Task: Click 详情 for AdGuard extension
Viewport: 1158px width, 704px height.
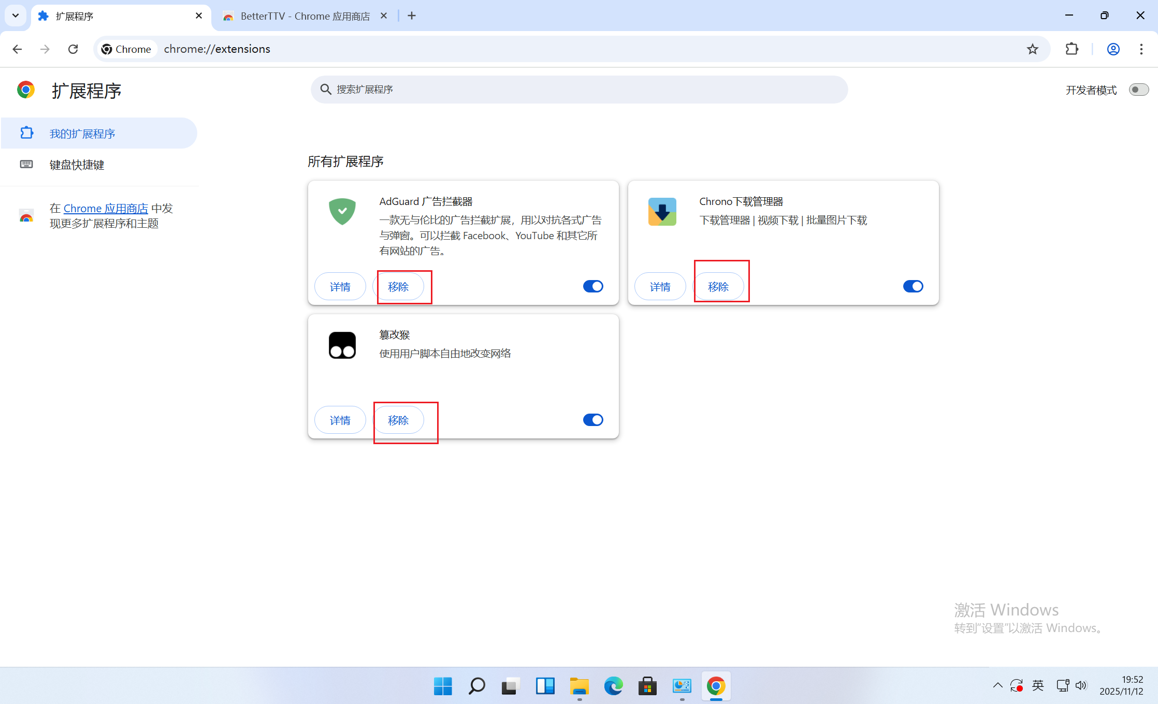Action: tap(340, 287)
